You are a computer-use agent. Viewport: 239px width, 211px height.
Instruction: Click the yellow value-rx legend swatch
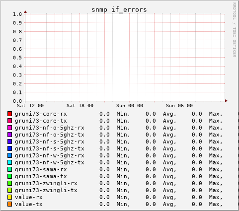pos(10,197)
